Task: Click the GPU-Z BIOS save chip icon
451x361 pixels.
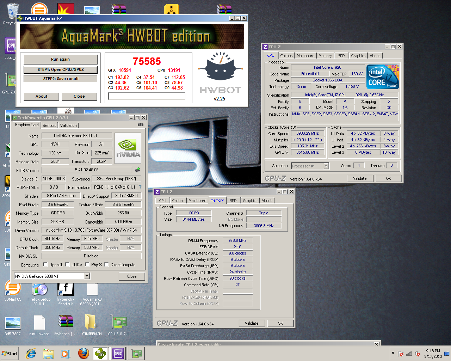Action: coord(137,170)
